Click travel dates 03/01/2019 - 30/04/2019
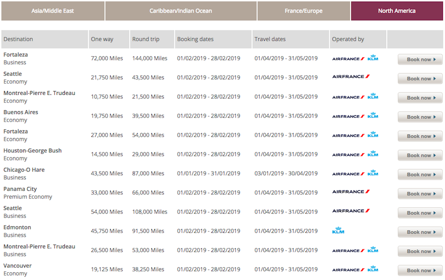 (286, 173)
